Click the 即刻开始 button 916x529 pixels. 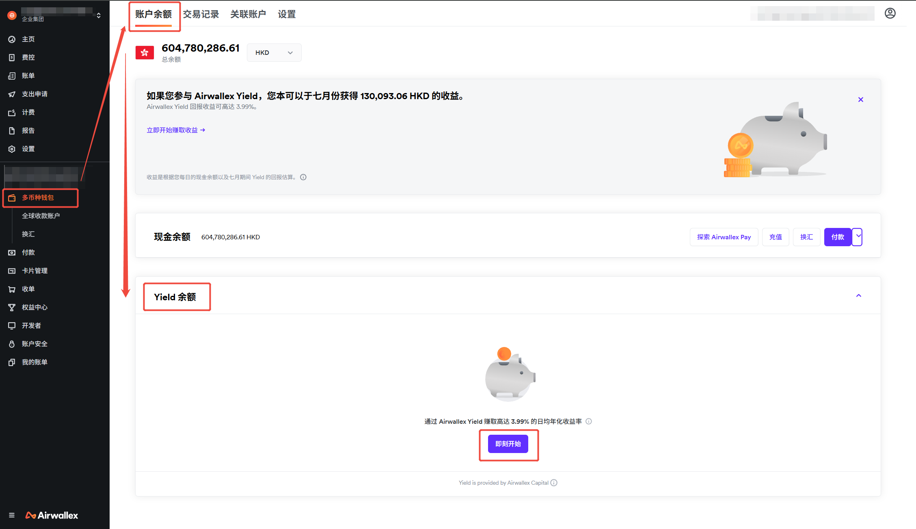508,444
